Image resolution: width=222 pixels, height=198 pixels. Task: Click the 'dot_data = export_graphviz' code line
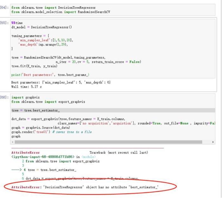tap(69, 119)
